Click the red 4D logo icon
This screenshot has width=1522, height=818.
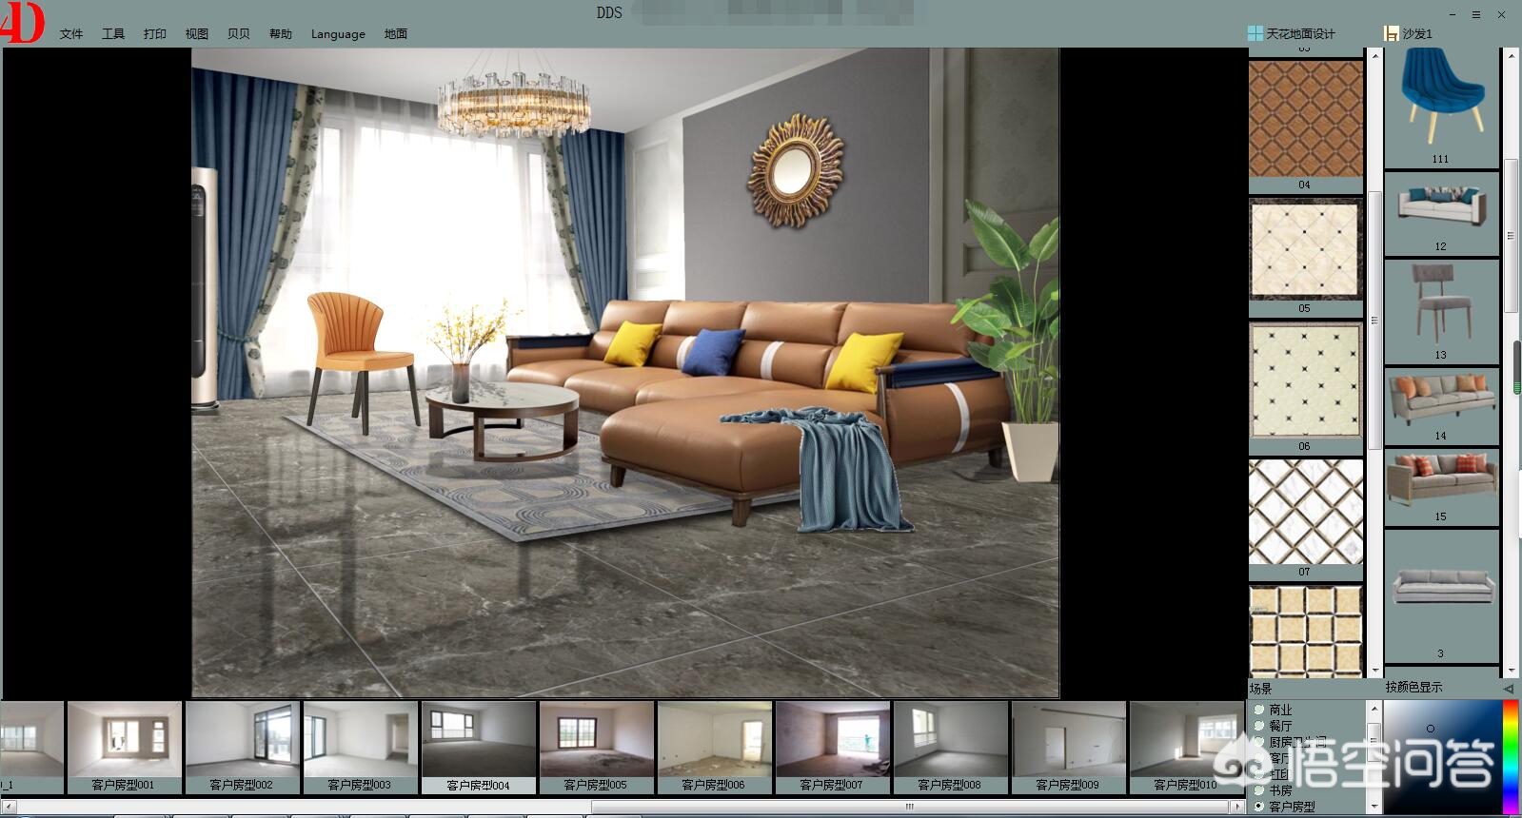click(23, 23)
